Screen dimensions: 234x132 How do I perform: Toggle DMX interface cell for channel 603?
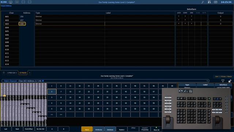tap(192, 24)
